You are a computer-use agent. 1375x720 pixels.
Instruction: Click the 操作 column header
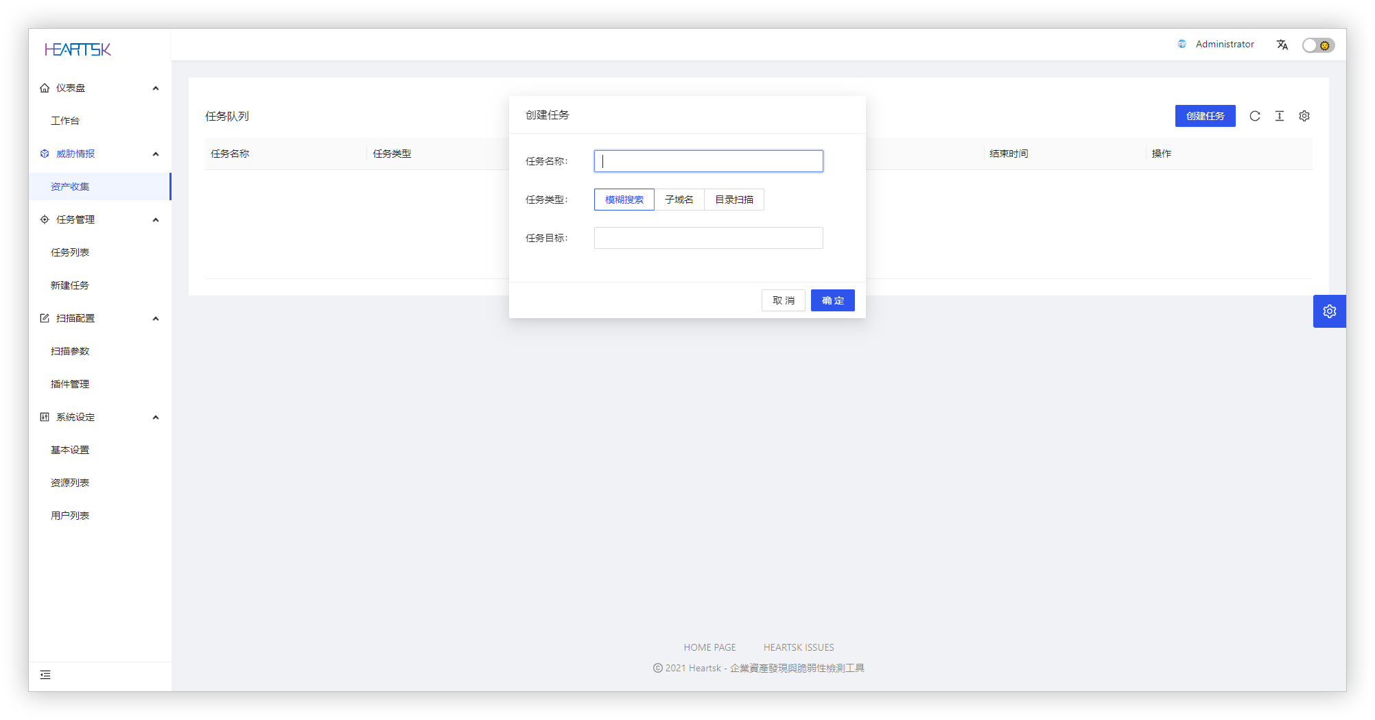[x=1161, y=154]
